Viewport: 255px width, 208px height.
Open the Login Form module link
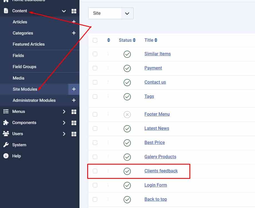pos(156,185)
